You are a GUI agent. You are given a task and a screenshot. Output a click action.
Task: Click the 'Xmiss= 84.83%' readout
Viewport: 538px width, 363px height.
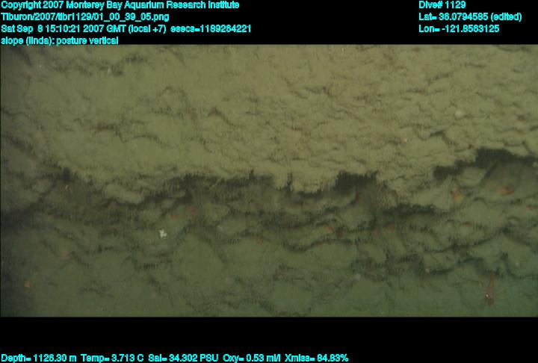(316, 359)
